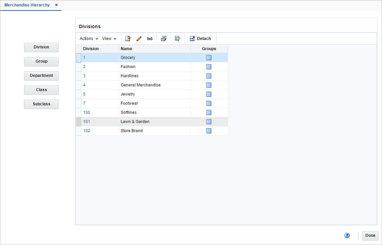Image resolution: width=382 pixels, height=245 pixels.
Task: Select the Store Brand name cell
Action: click(x=155, y=131)
